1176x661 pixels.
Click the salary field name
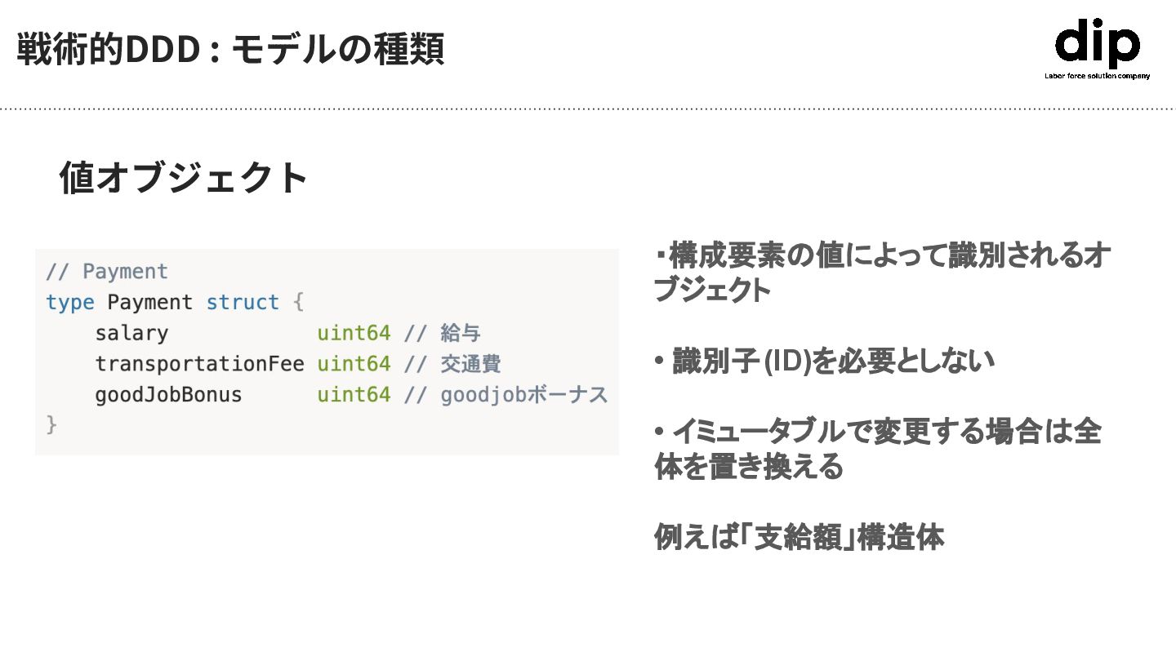tap(131, 333)
